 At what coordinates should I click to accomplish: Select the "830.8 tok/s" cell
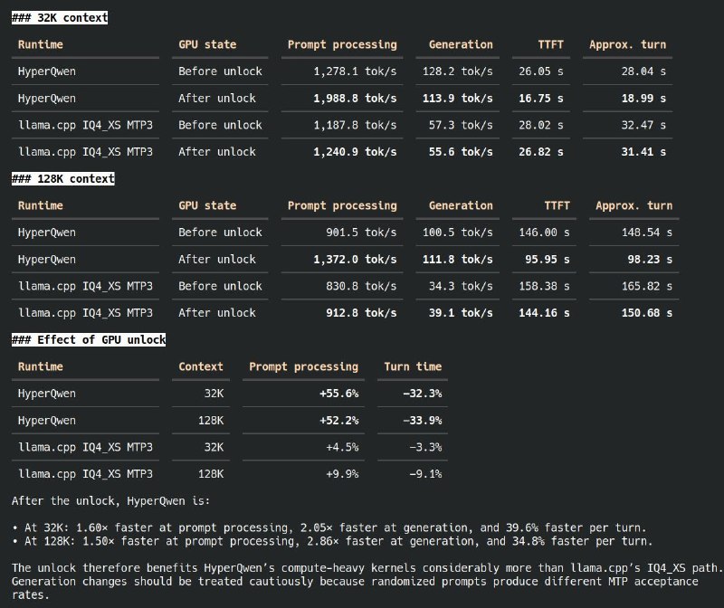361,286
